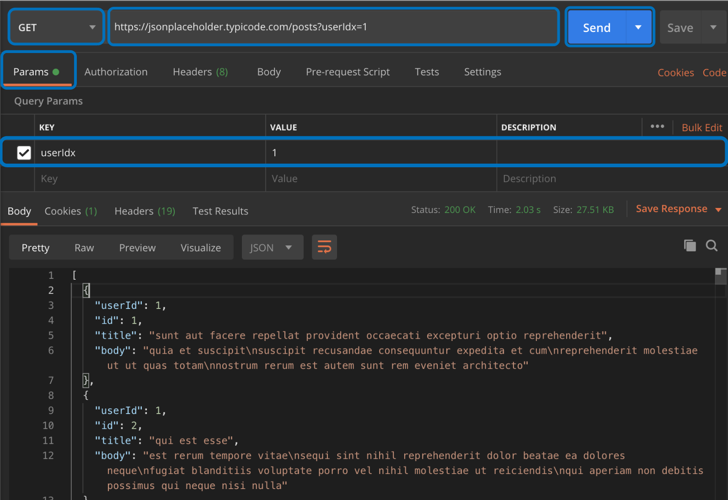Open the request Body tab
Screen dimensions: 728x500
pos(269,72)
